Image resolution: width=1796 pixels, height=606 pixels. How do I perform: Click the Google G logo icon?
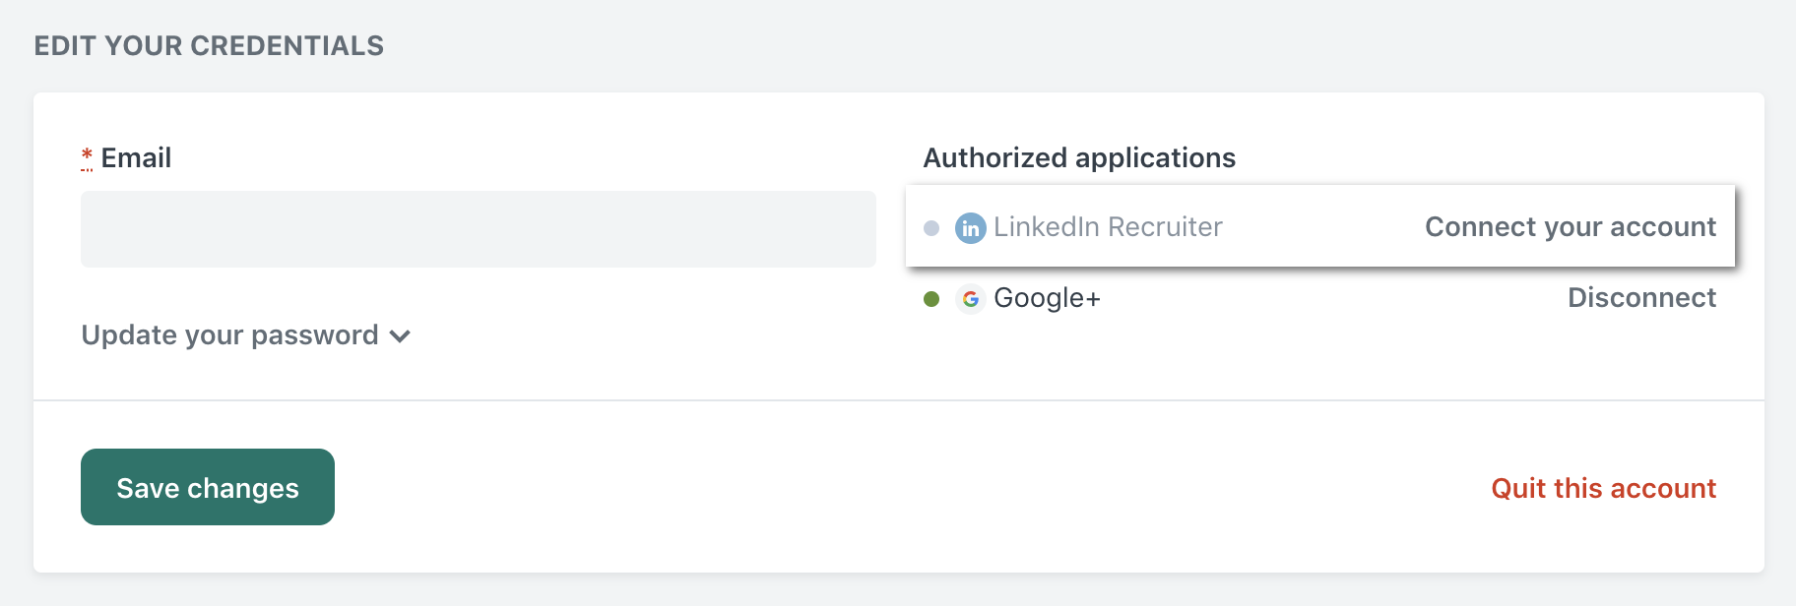tap(970, 299)
